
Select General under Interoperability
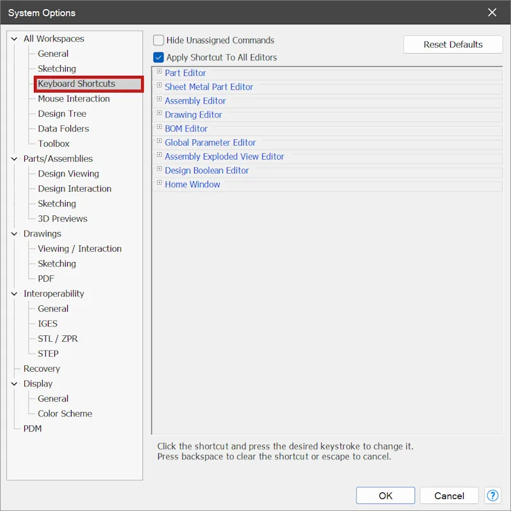point(53,309)
